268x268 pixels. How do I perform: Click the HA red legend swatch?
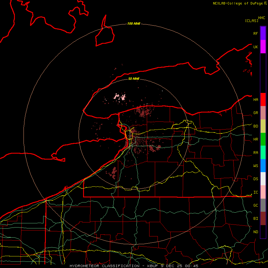[x=263, y=99]
